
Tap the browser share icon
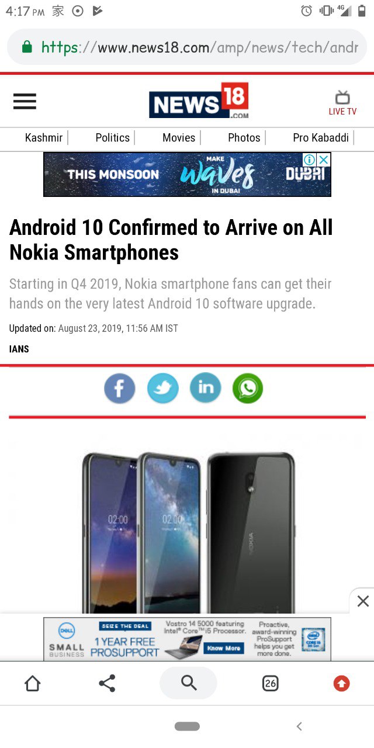point(107,683)
